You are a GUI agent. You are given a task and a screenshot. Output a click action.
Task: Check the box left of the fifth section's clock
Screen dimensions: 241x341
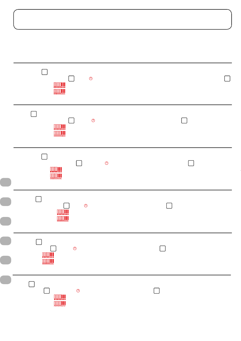coord(53,248)
